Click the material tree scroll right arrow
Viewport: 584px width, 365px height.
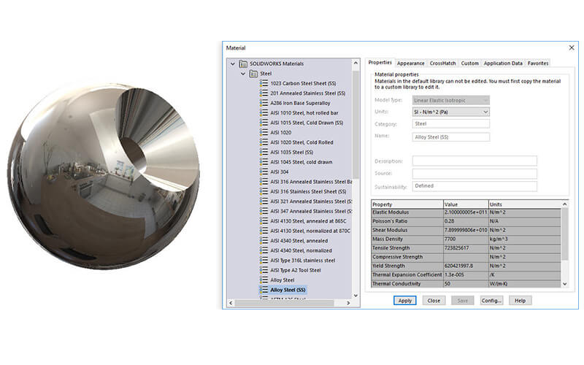coord(348,303)
